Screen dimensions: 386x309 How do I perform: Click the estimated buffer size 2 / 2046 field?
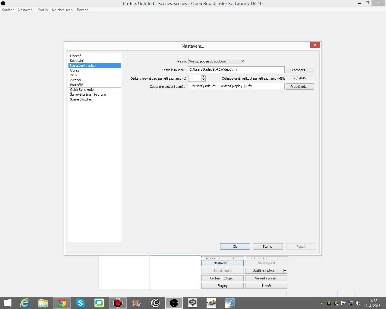299,78
